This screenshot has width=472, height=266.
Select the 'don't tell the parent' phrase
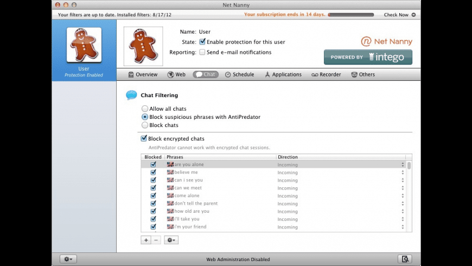[x=196, y=204]
